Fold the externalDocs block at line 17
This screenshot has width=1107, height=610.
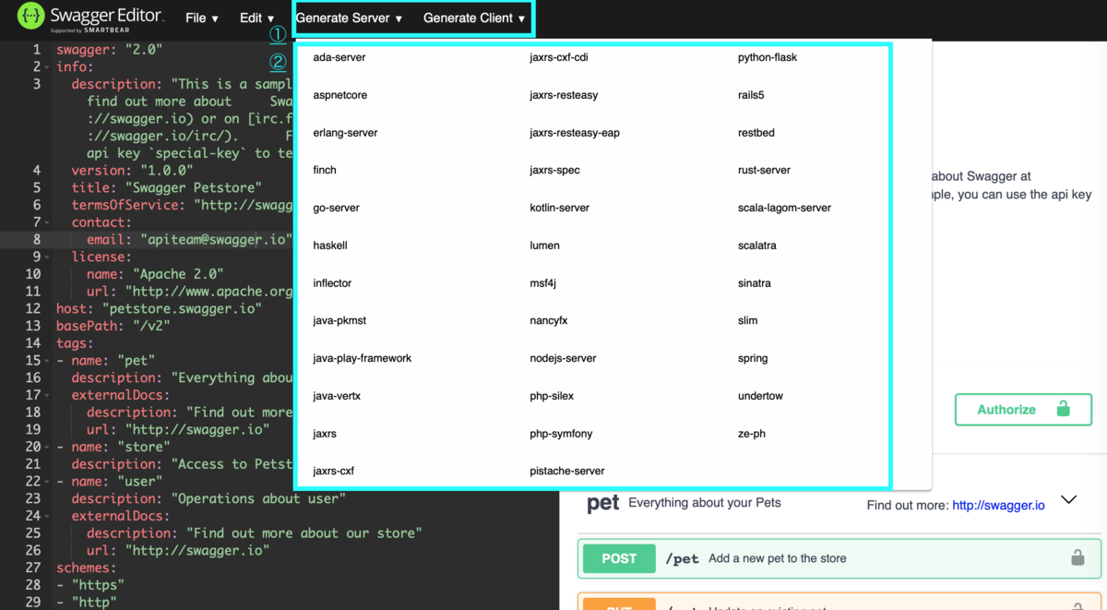click(x=48, y=395)
